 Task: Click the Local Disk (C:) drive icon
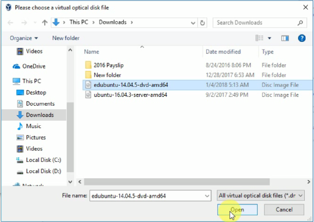(x=20, y=160)
